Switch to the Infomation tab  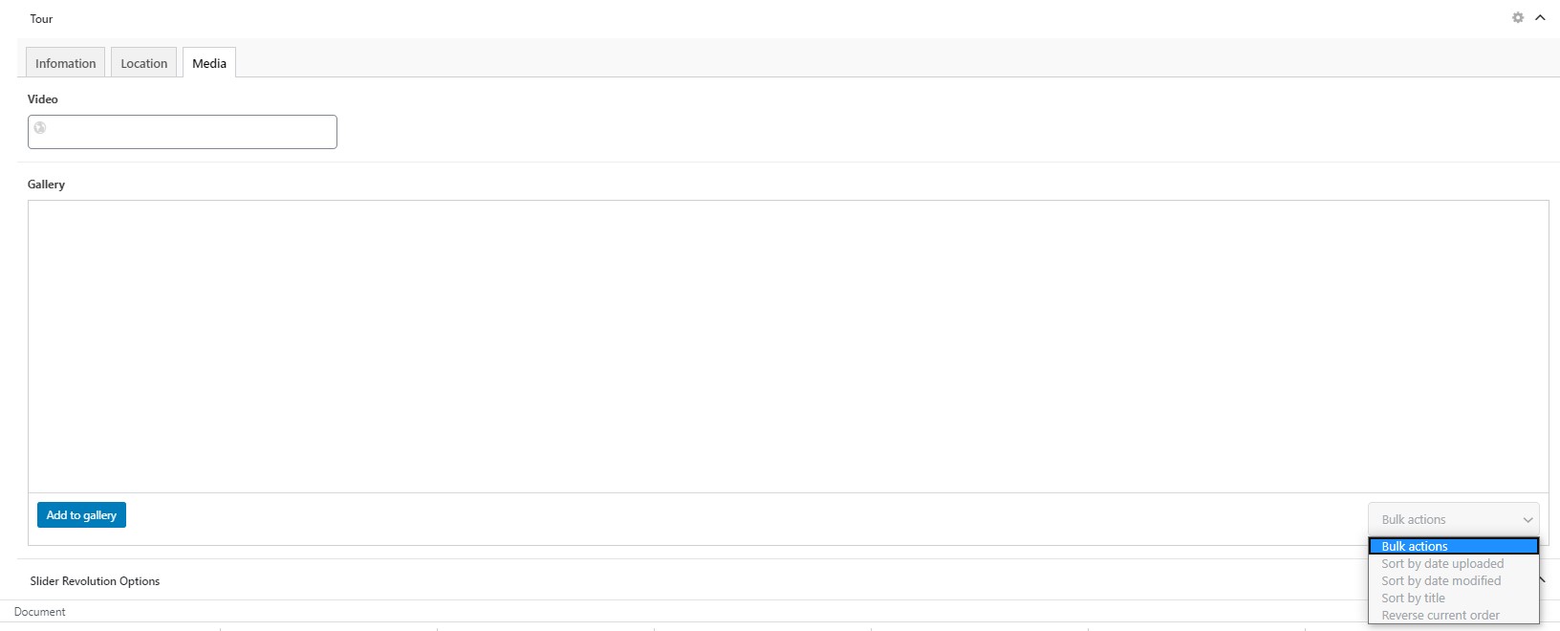65,63
